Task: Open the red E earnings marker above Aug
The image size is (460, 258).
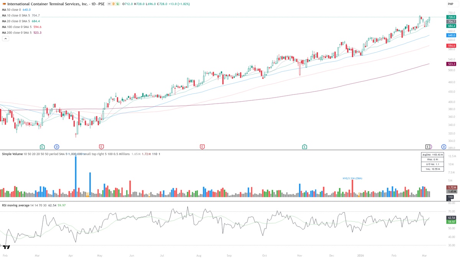Action: [x=202, y=146]
